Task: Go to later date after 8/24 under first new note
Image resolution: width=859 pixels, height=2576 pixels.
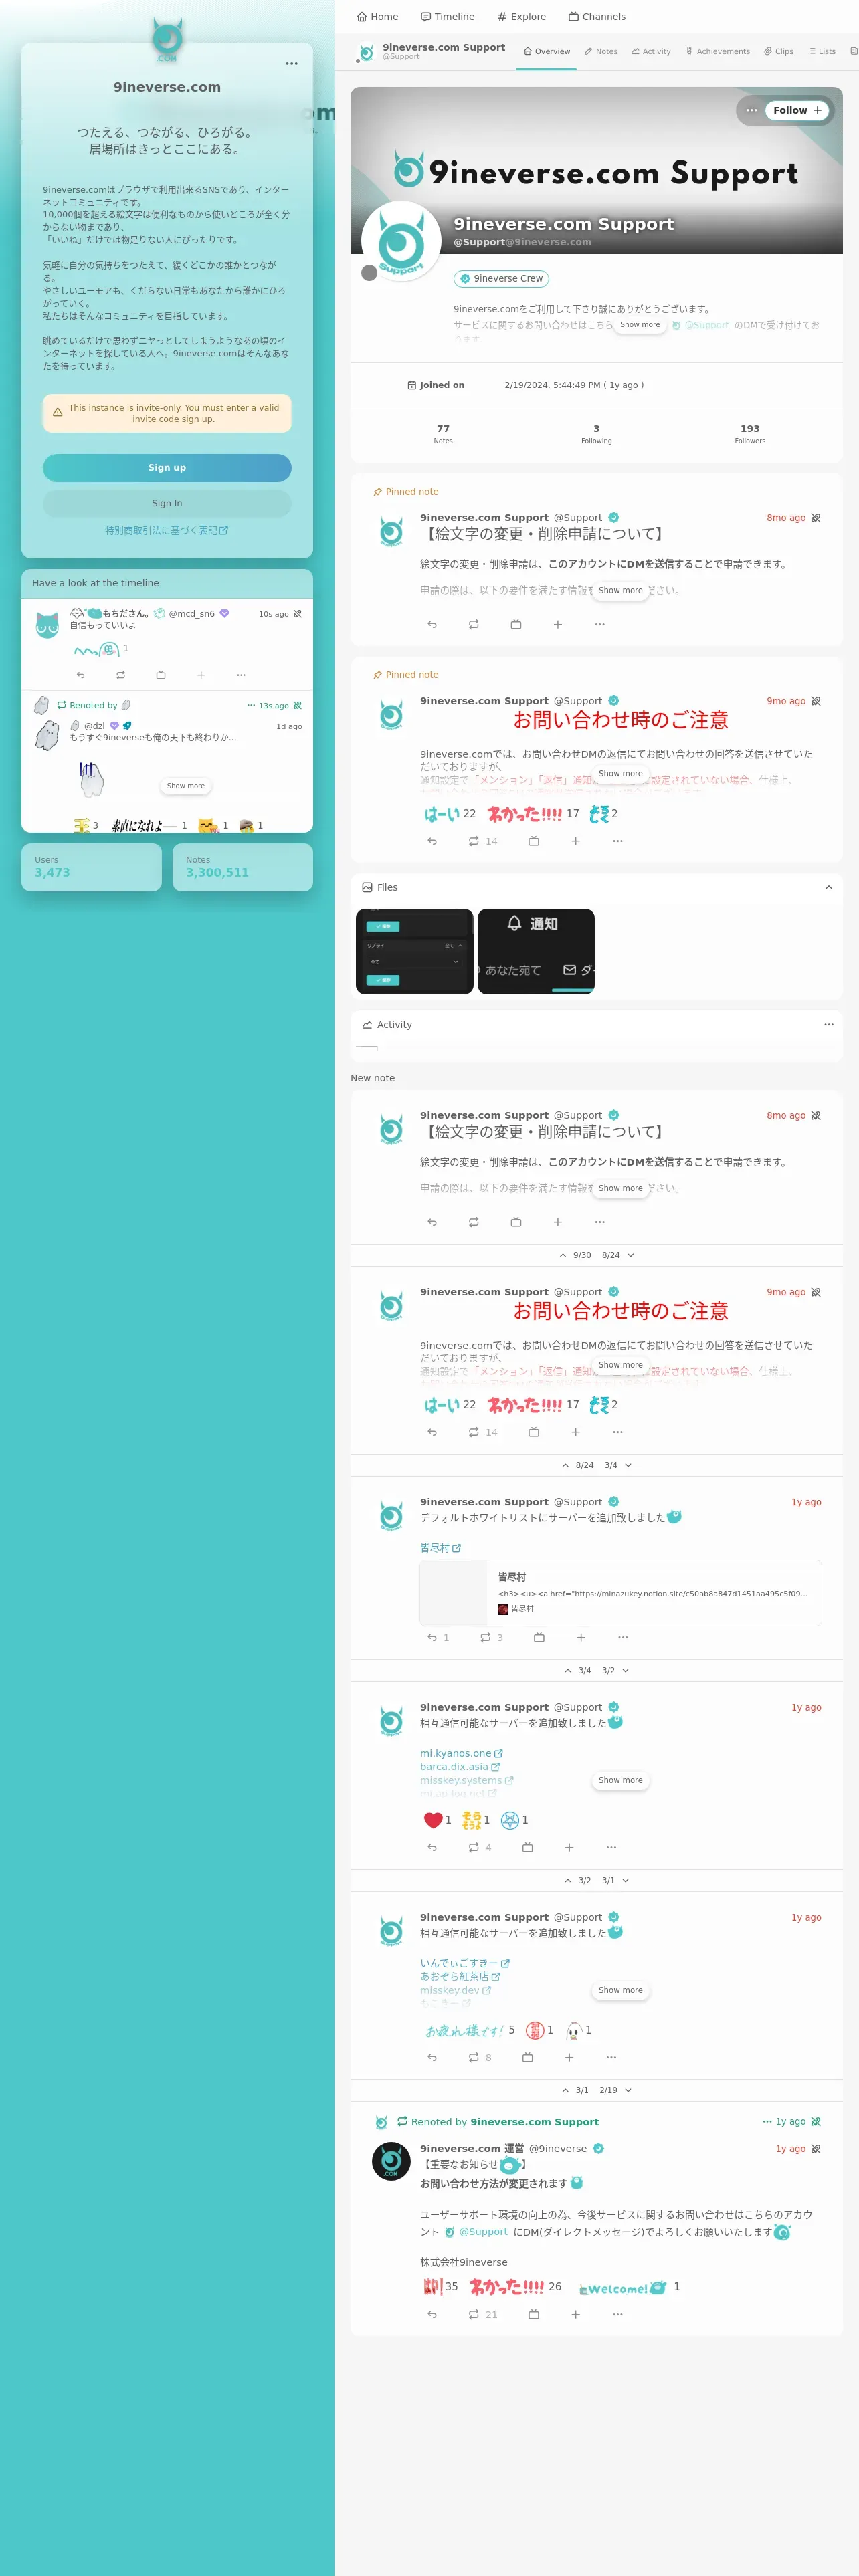Action: click(x=631, y=1255)
